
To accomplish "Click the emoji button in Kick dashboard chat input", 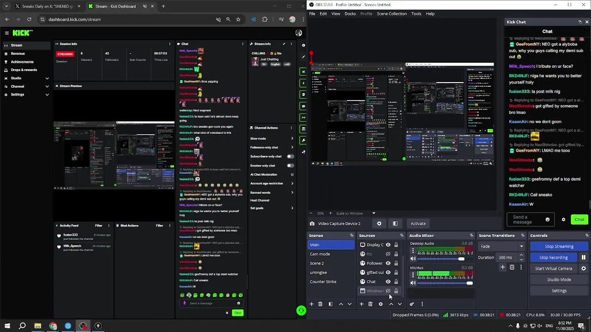I will (x=239, y=303).
